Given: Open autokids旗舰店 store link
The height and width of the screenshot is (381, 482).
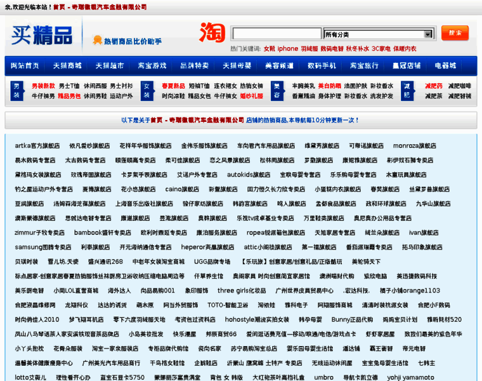Looking at the screenshot, I should [x=249, y=175].
